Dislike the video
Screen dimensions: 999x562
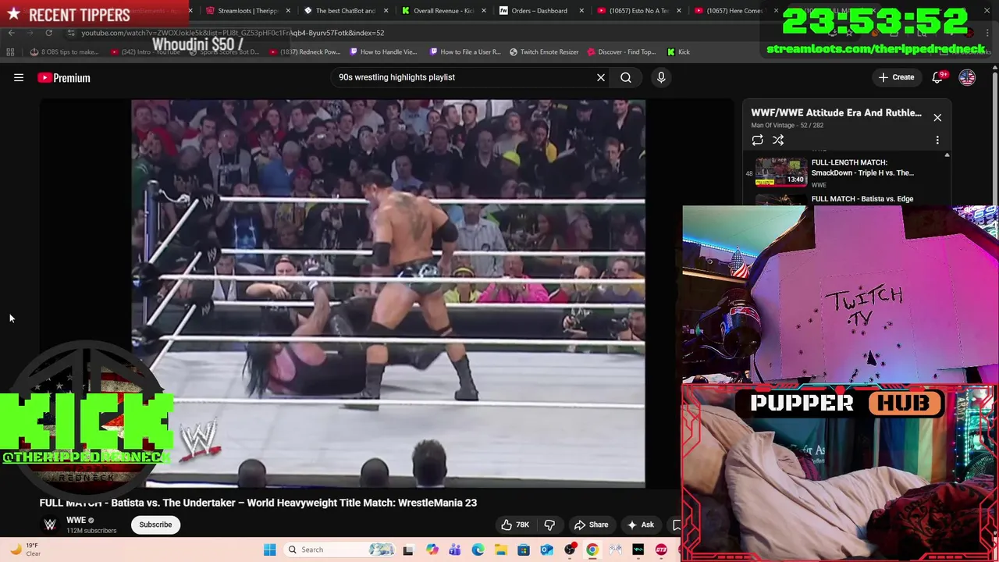pos(549,525)
